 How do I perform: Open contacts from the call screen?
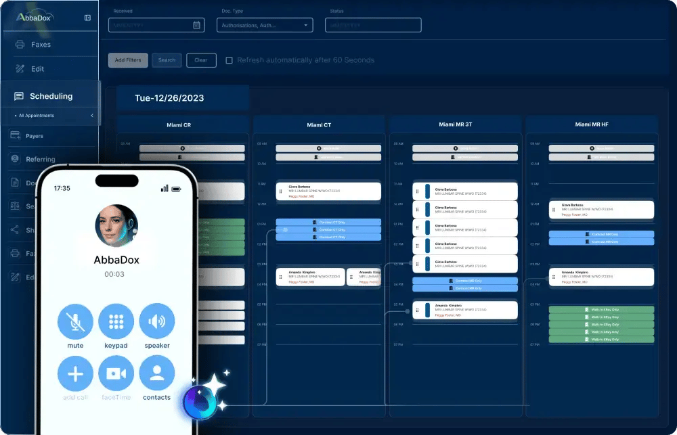coord(156,373)
